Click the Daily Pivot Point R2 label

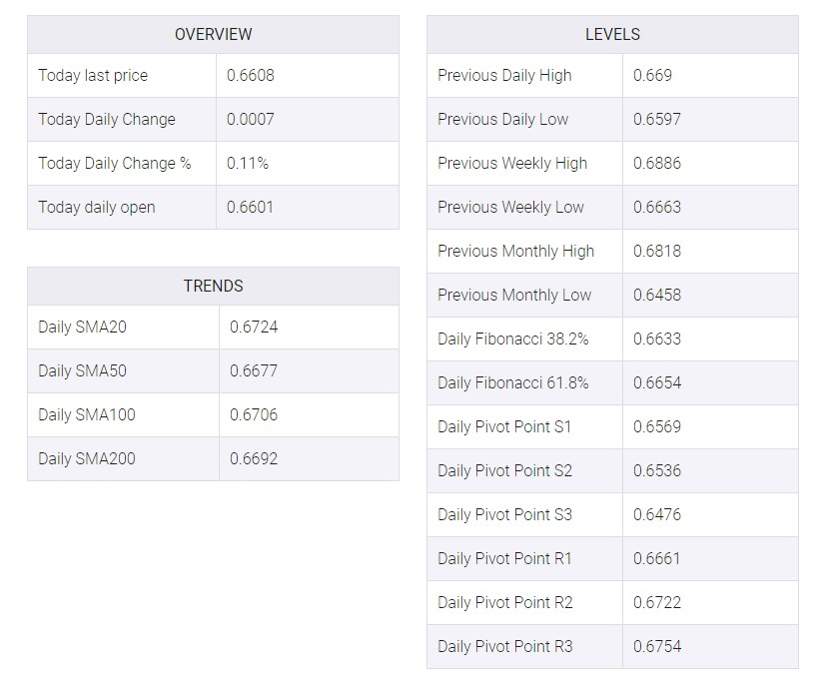click(505, 603)
